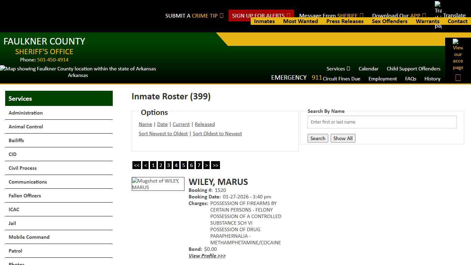Expand the Services dropdown in the navigation
The height and width of the screenshot is (265, 471).
338,69
